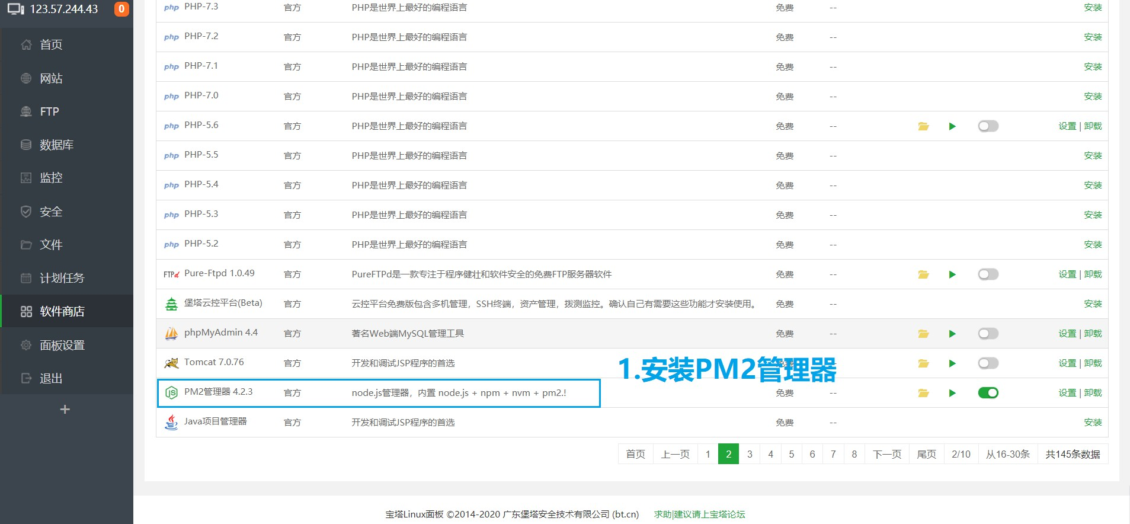Click the 面板设置 gear icon in sidebar
The width and height of the screenshot is (1130, 524).
[x=26, y=345]
